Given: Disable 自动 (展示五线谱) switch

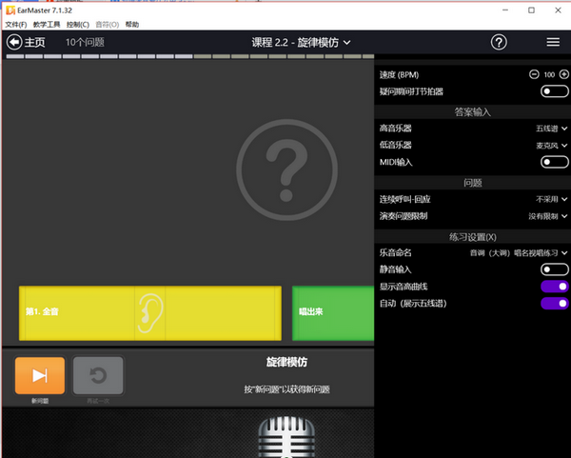Looking at the screenshot, I should [x=554, y=303].
